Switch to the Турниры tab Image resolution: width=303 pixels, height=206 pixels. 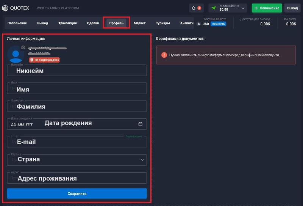click(x=163, y=23)
